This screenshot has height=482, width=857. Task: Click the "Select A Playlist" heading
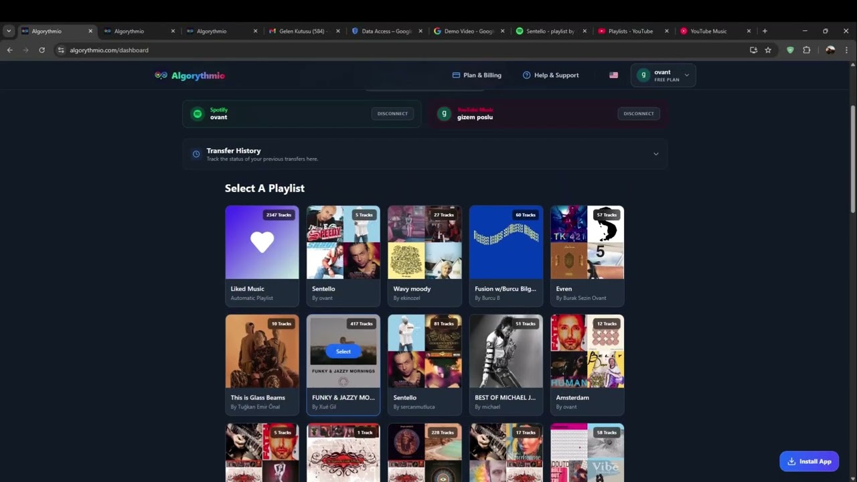click(x=264, y=188)
